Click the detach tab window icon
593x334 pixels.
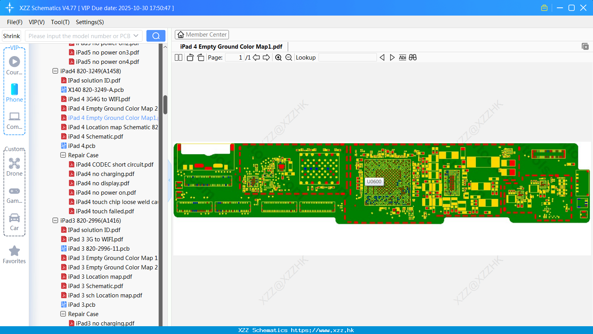[x=585, y=46]
